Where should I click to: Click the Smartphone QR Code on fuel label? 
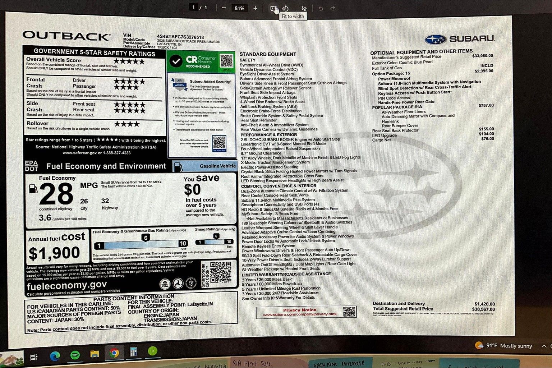coord(220,272)
